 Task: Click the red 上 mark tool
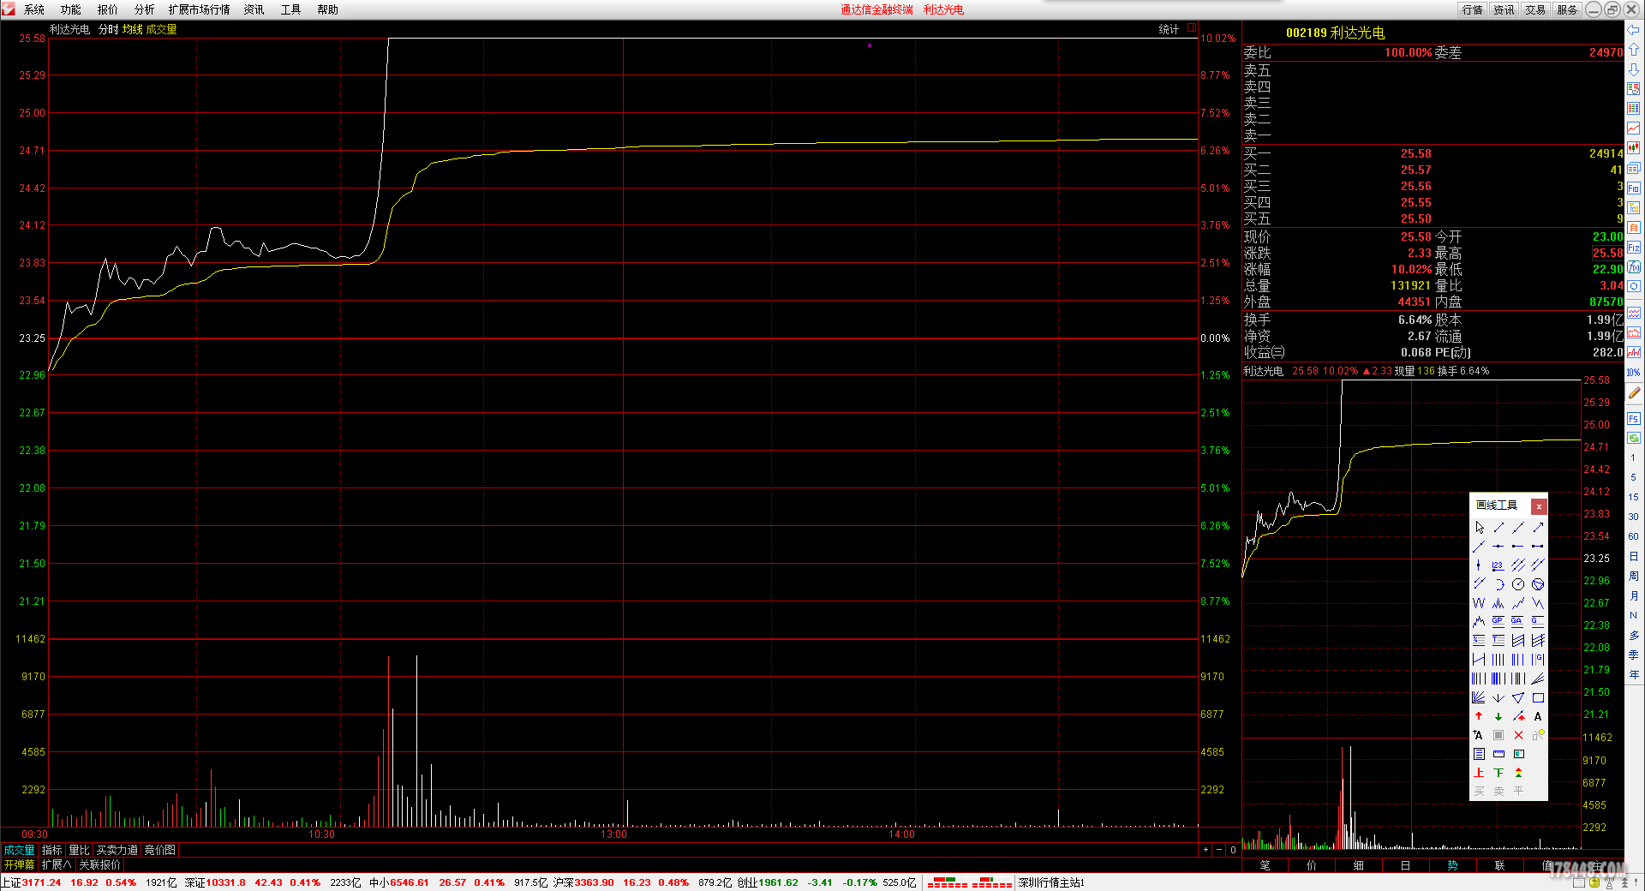1479,772
